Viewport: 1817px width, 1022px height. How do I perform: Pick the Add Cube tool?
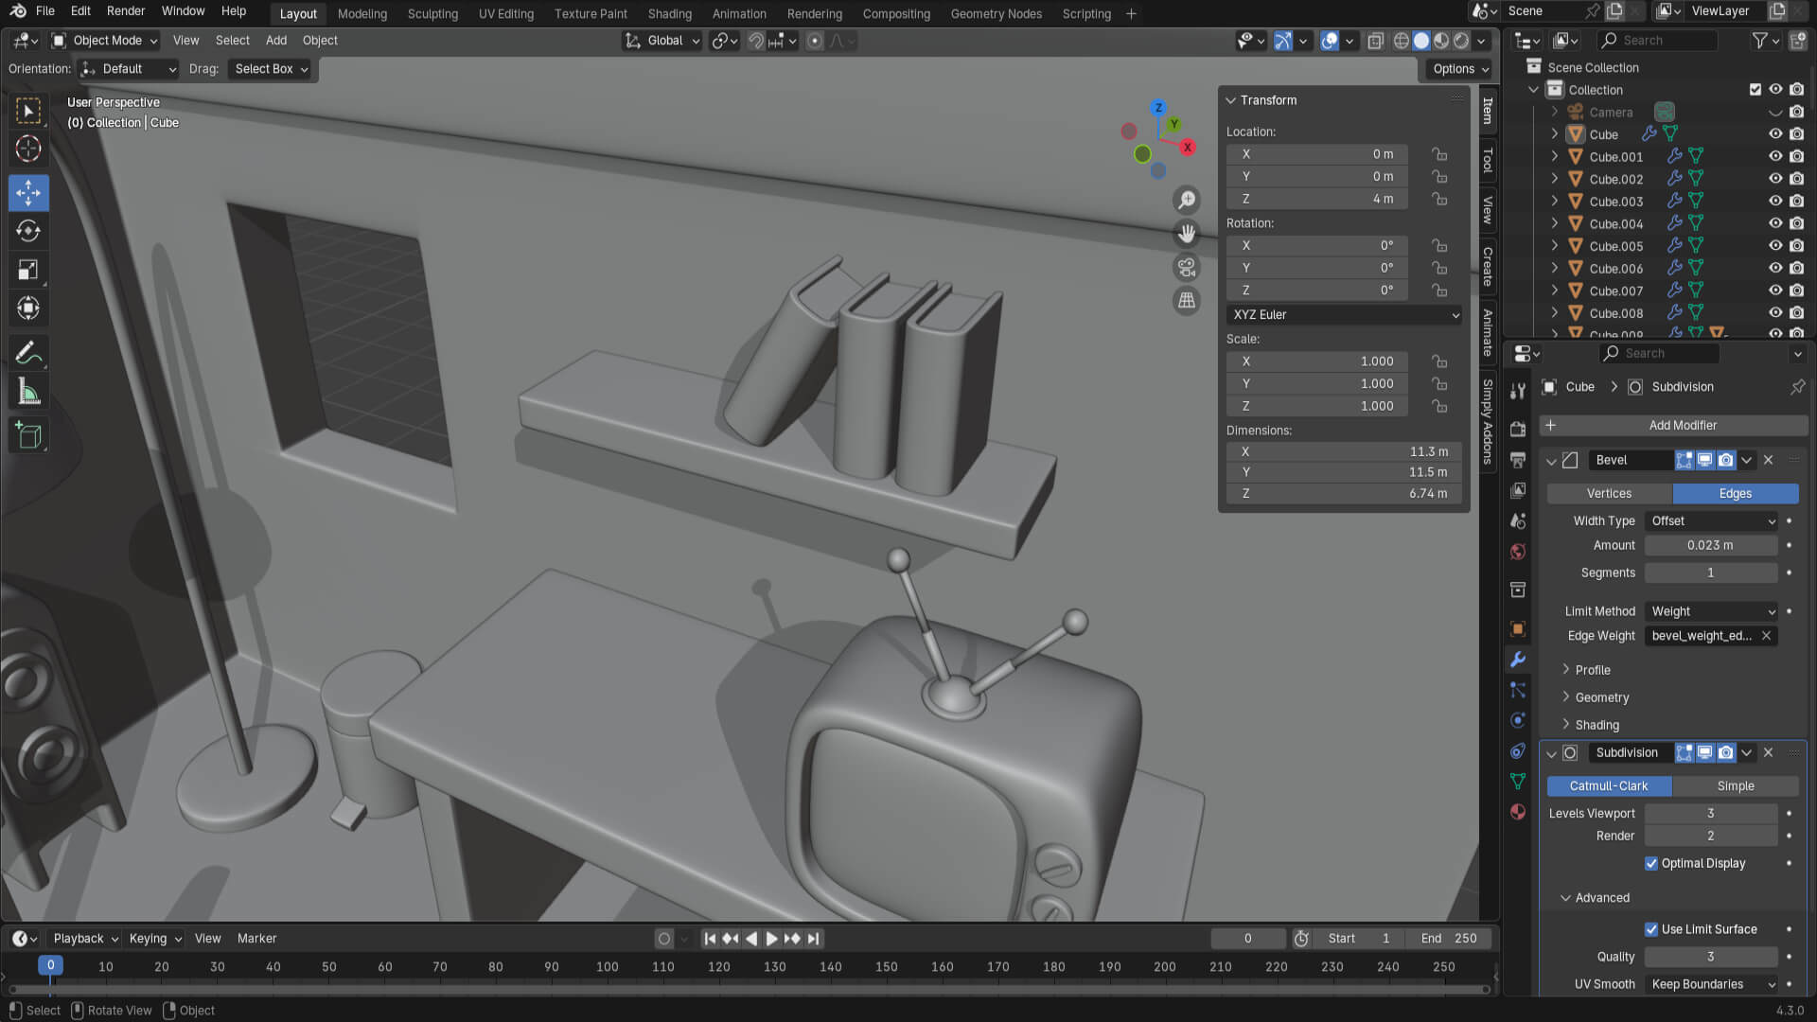click(x=28, y=435)
